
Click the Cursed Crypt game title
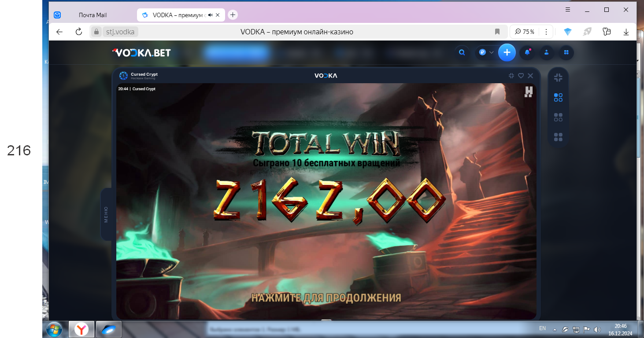tap(144, 74)
